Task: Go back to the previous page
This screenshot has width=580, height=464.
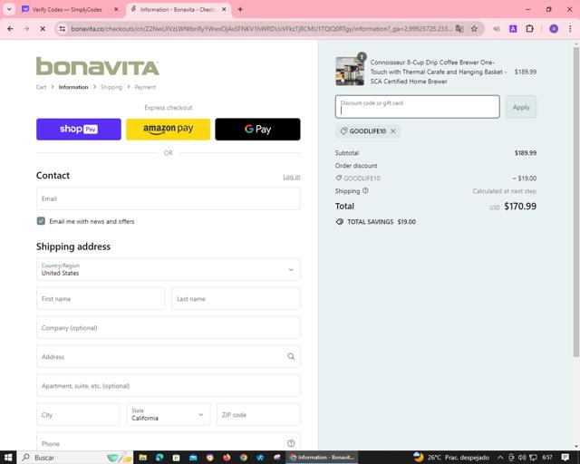Action: click(x=10, y=28)
